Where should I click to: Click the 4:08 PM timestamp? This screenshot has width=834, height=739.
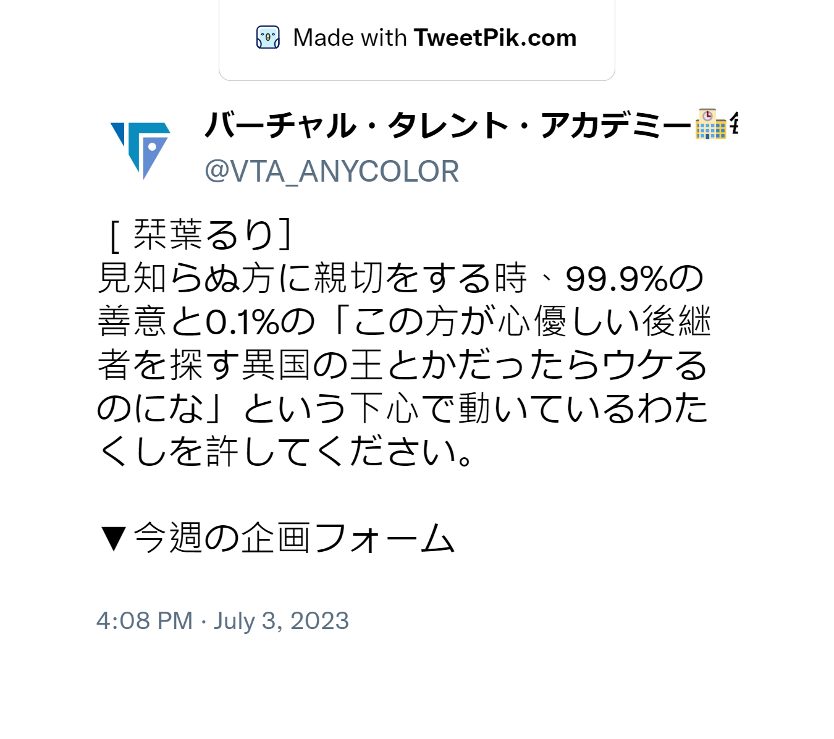coord(145,621)
